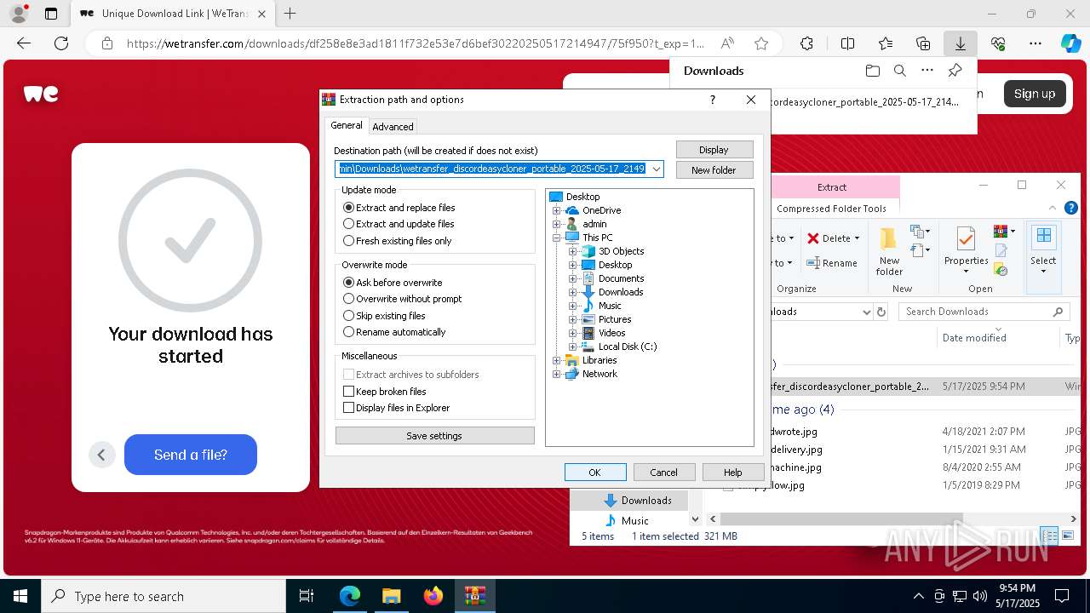Viewport: 1090px width, 613px height.
Task: Click Sign up on WeTransfer page
Action: 1035,94
